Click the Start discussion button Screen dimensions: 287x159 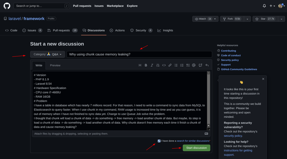click(197, 148)
